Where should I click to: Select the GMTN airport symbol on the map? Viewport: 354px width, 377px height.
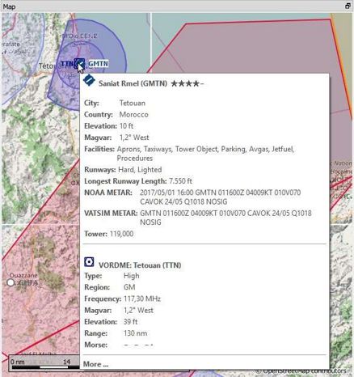click(x=79, y=63)
